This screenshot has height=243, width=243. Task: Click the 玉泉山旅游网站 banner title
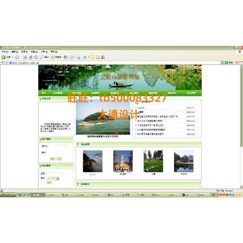click(120, 77)
